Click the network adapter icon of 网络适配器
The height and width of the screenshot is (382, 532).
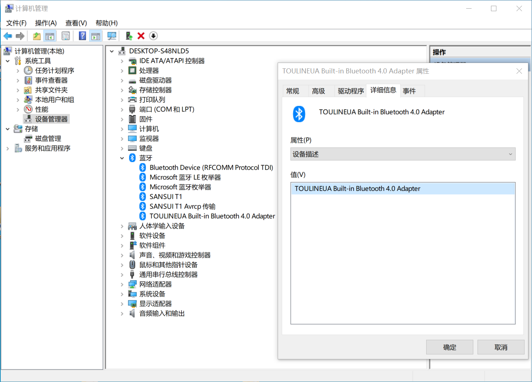coord(132,284)
